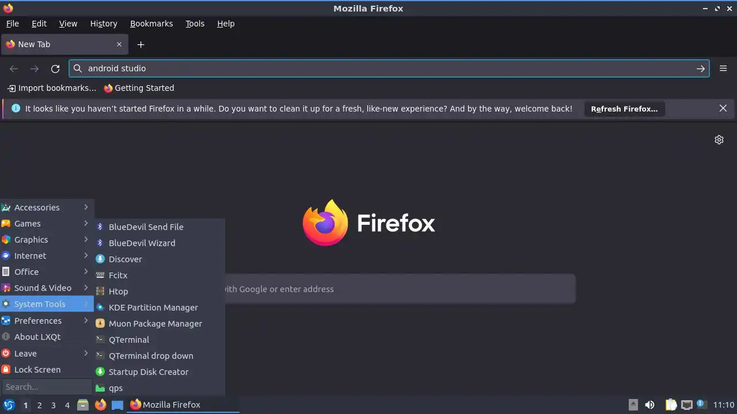The height and width of the screenshot is (414, 737).
Task: Dismiss the refresh Firefox notification bar
Action: coord(723,108)
